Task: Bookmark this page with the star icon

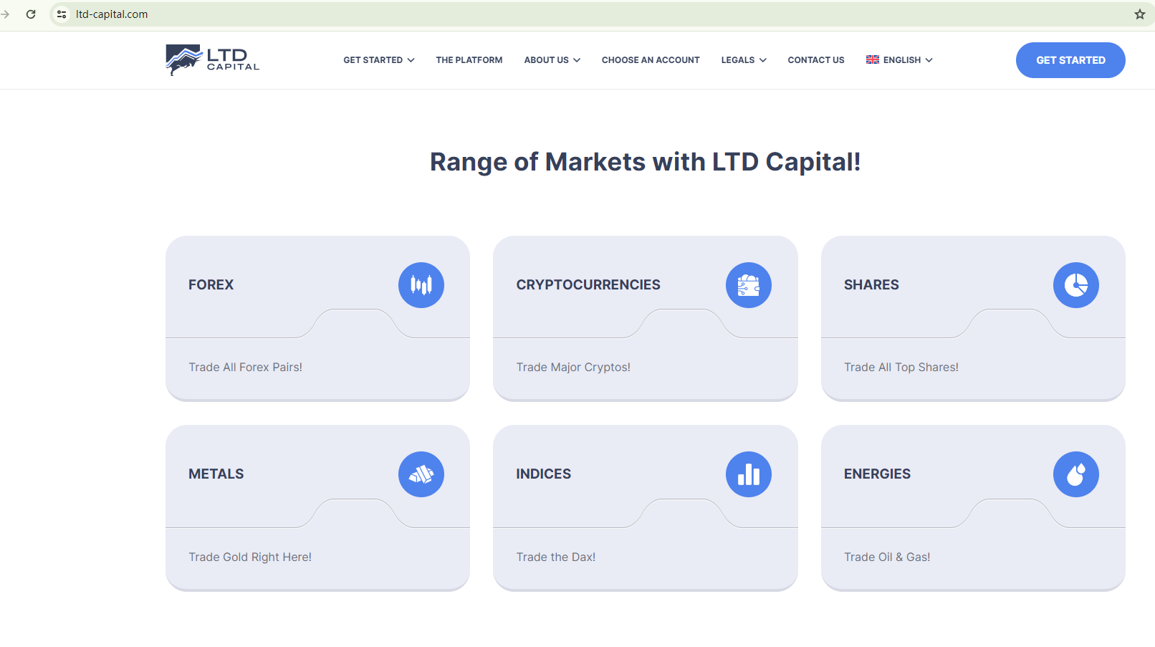Action: click(x=1140, y=14)
